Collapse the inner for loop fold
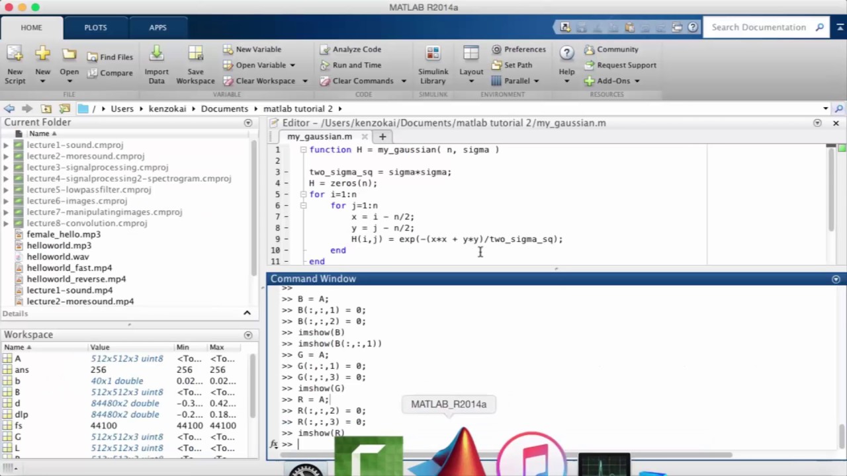This screenshot has height=476, width=847. [303, 206]
